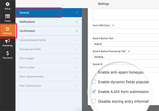The image size is (159, 111).
Task: Click the Submit Button Text field
Action: [126, 44]
